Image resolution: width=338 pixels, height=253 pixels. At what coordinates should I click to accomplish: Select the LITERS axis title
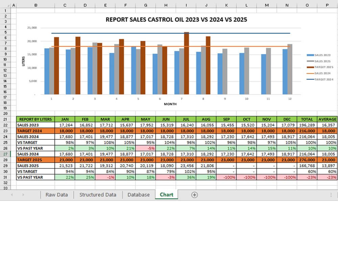[23, 61]
